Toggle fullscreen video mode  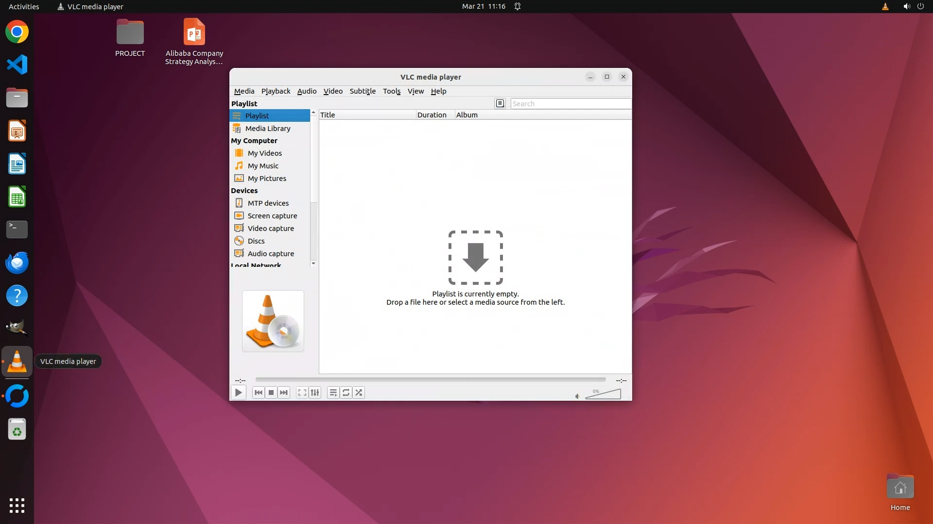pyautogui.click(x=302, y=393)
